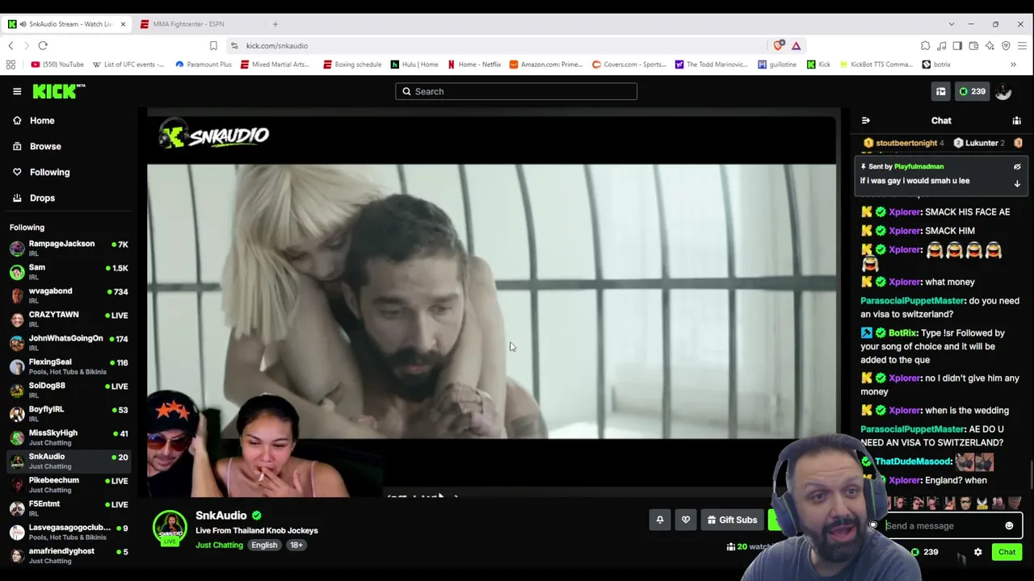Click the kick.com/snkaudio address bar

pyautogui.click(x=501, y=46)
